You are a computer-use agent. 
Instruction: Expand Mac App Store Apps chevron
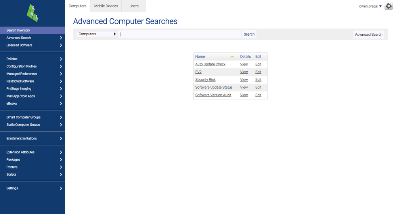(61, 96)
